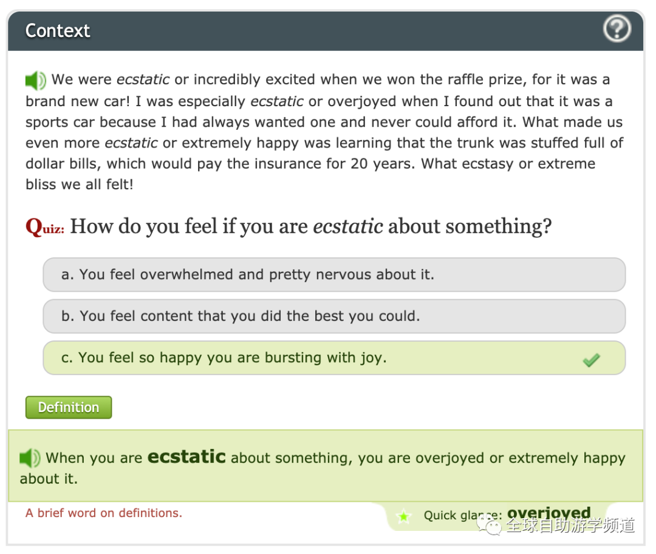Toggle the Definition button

(x=69, y=407)
